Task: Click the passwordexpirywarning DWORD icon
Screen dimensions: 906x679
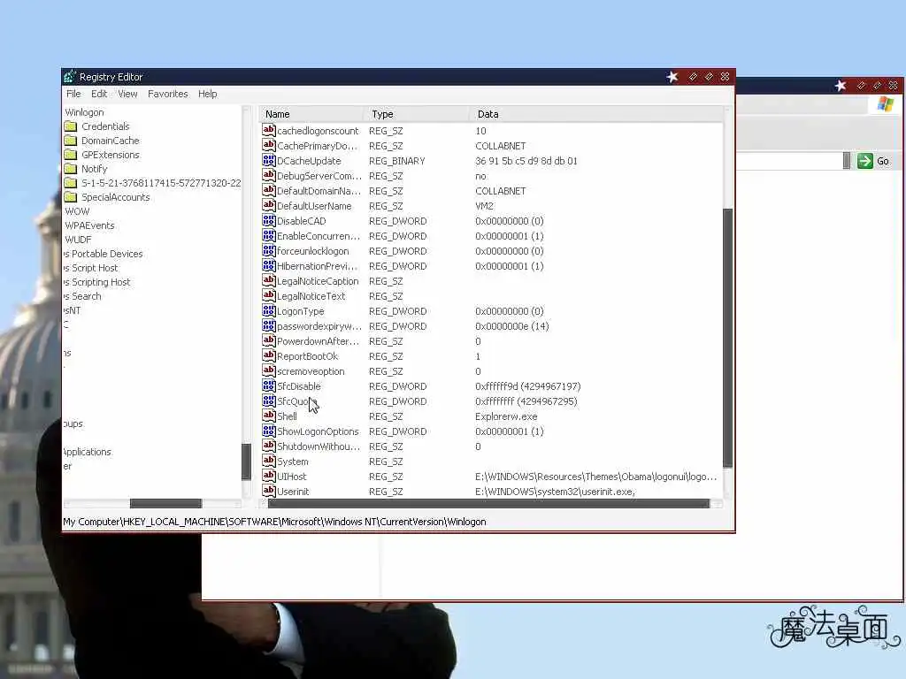Action: pos(269,325)
